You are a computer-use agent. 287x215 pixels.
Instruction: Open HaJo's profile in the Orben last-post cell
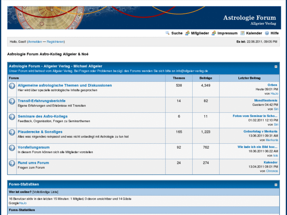(274, 93)
